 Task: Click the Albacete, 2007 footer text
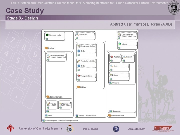(x=136, y=129)
